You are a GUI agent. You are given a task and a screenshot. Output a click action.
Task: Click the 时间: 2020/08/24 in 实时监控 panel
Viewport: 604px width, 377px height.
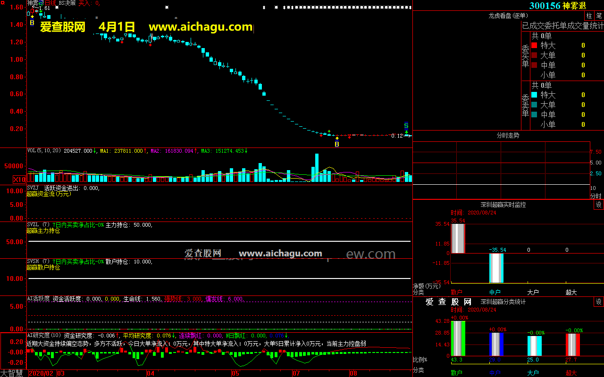coord(473,213)
